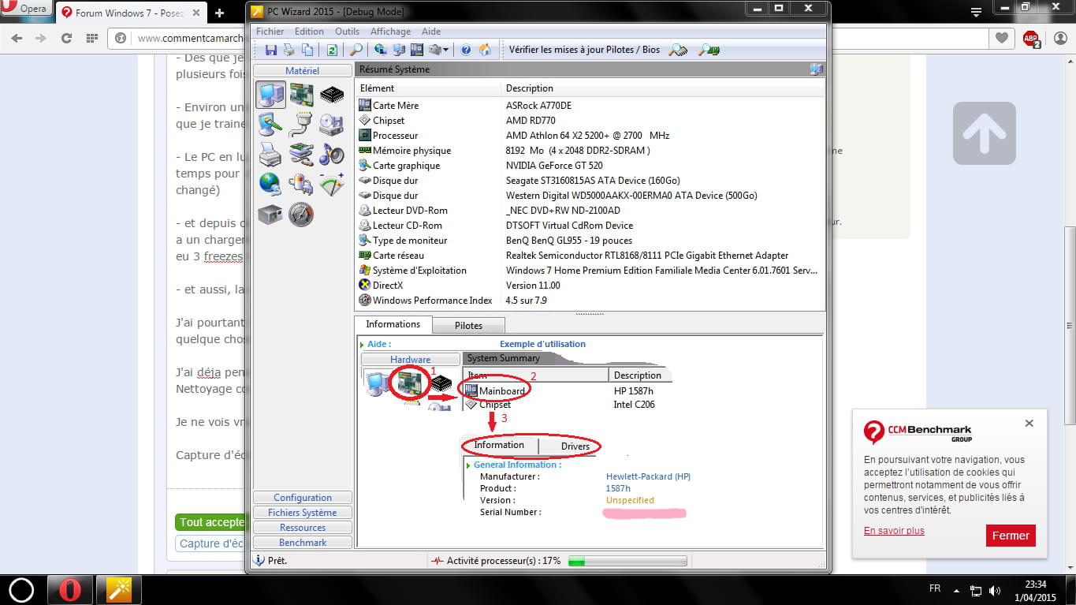Select the multimedia speaker icon

332,154
